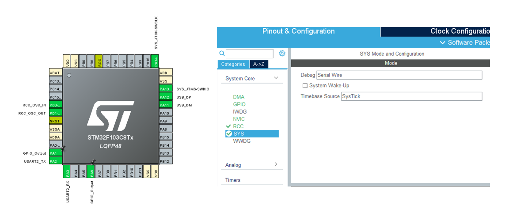The image size is (509, 213).
Task: Click the SYS_JTCK-SWCLK signal label
Action: 156,32
